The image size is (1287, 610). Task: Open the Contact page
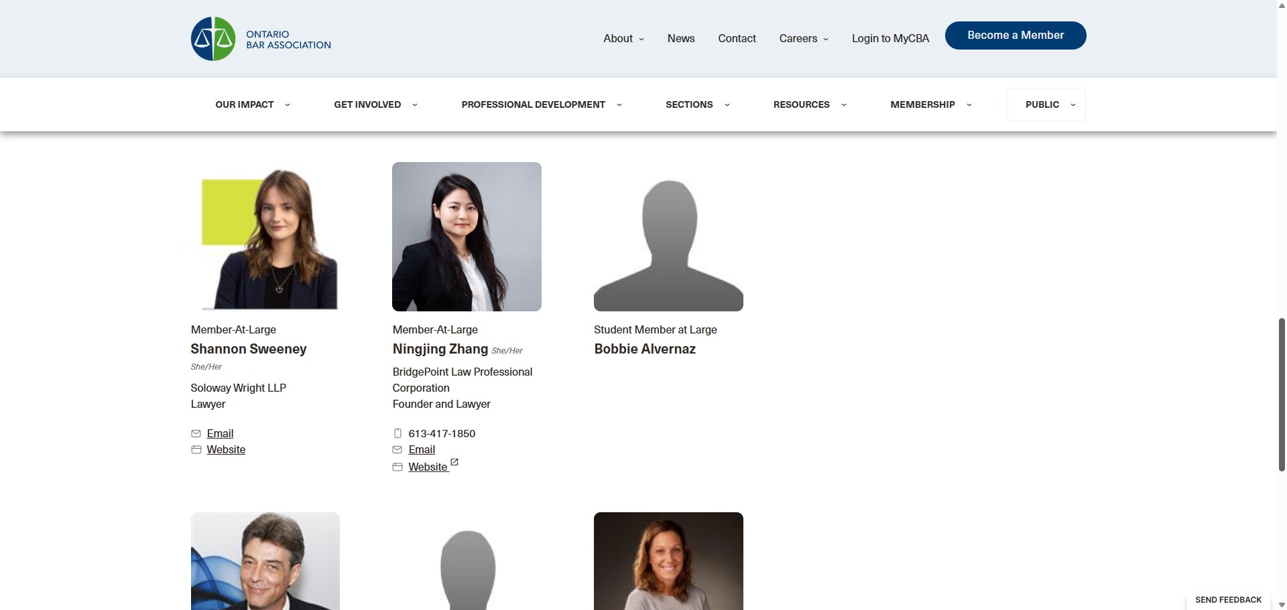pos(737,39)
